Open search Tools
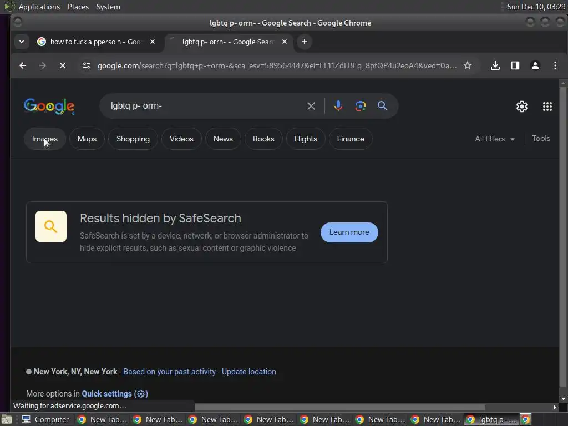This screenshot has height=426, width=568. click(x=541, y=138)
